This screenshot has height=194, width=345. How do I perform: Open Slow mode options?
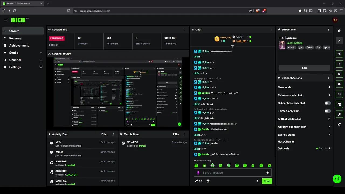[x=304, y=87]
